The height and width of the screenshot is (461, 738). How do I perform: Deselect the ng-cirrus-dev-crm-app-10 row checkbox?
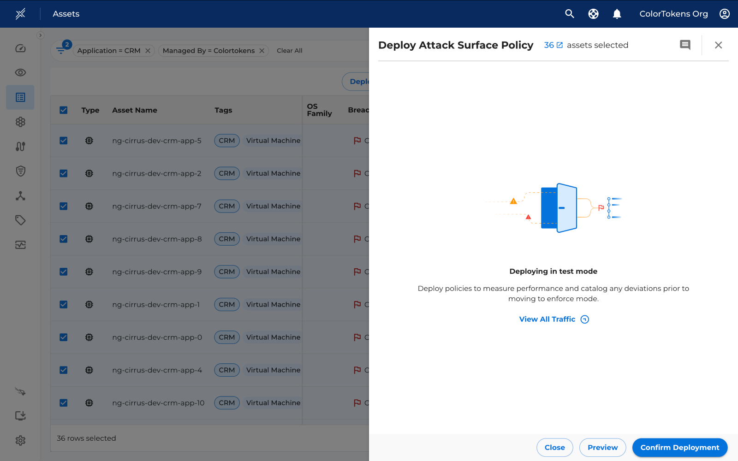(64, 403)
